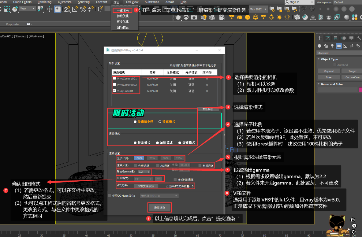Select the Helpers category icon

click(x=345, y=46)
